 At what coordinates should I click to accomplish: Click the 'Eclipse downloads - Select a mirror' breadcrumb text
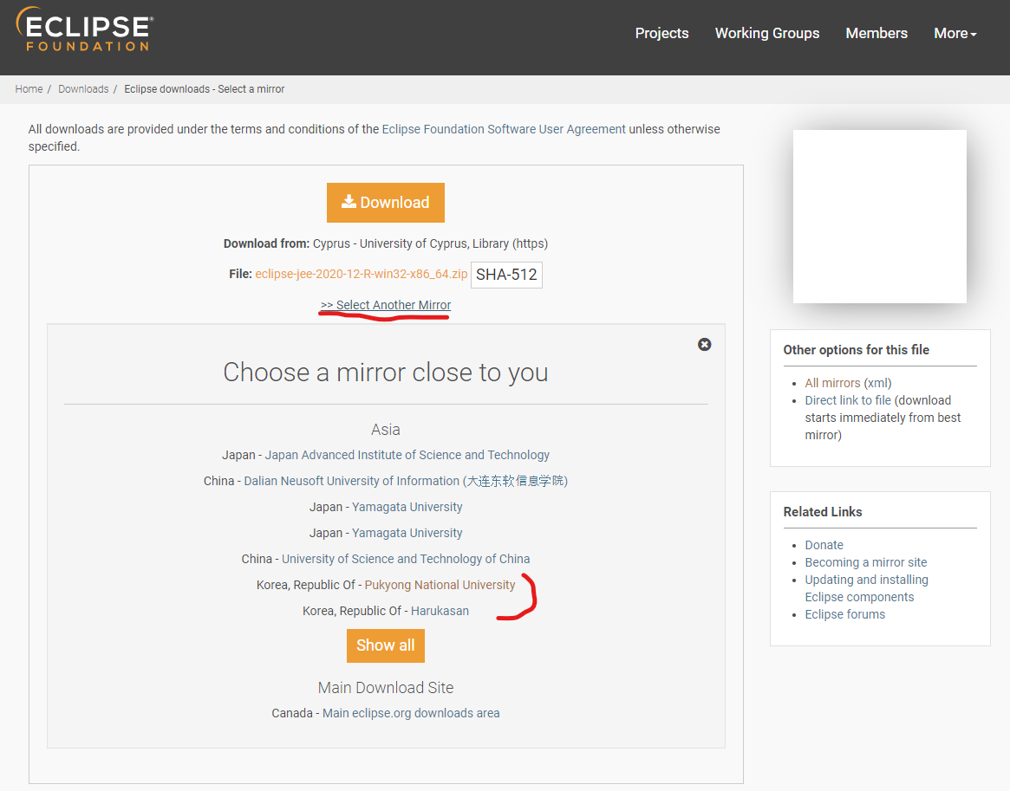(205, 89)
